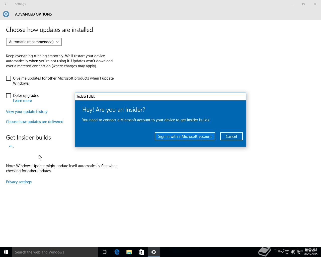The height and width of the screenshot is (257, 321).
Task: Select the Settings app taskbar icon
Action: (x=154, y=252)
